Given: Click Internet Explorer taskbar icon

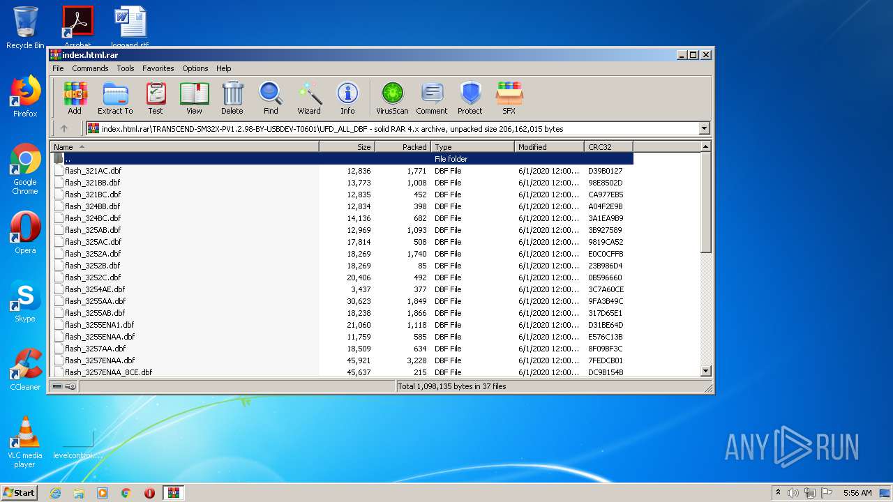Looking at the screenshot, I should 55,493.
